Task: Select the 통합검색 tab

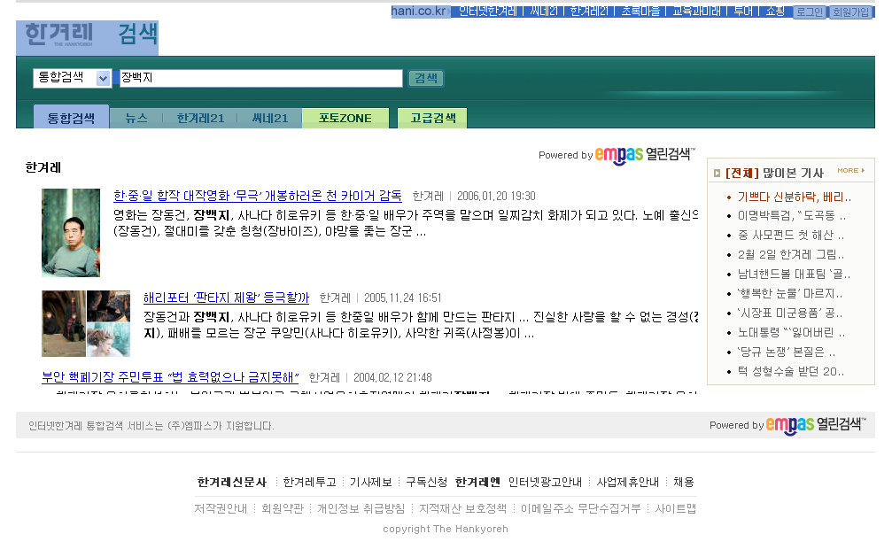Action: click(x=71, y=118)
